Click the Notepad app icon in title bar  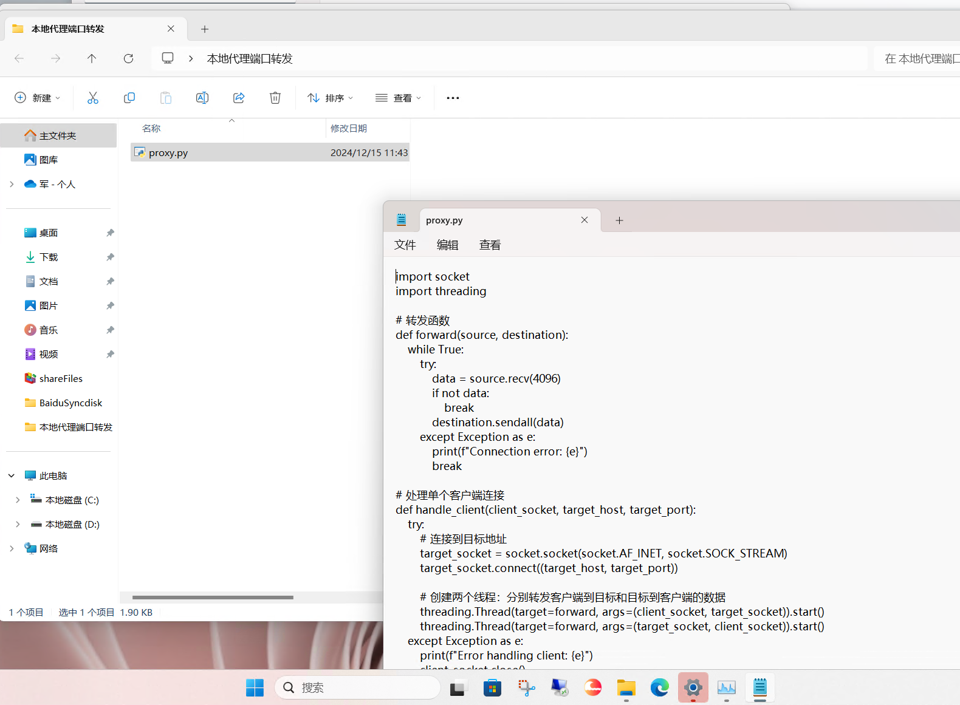pos(401,220)
